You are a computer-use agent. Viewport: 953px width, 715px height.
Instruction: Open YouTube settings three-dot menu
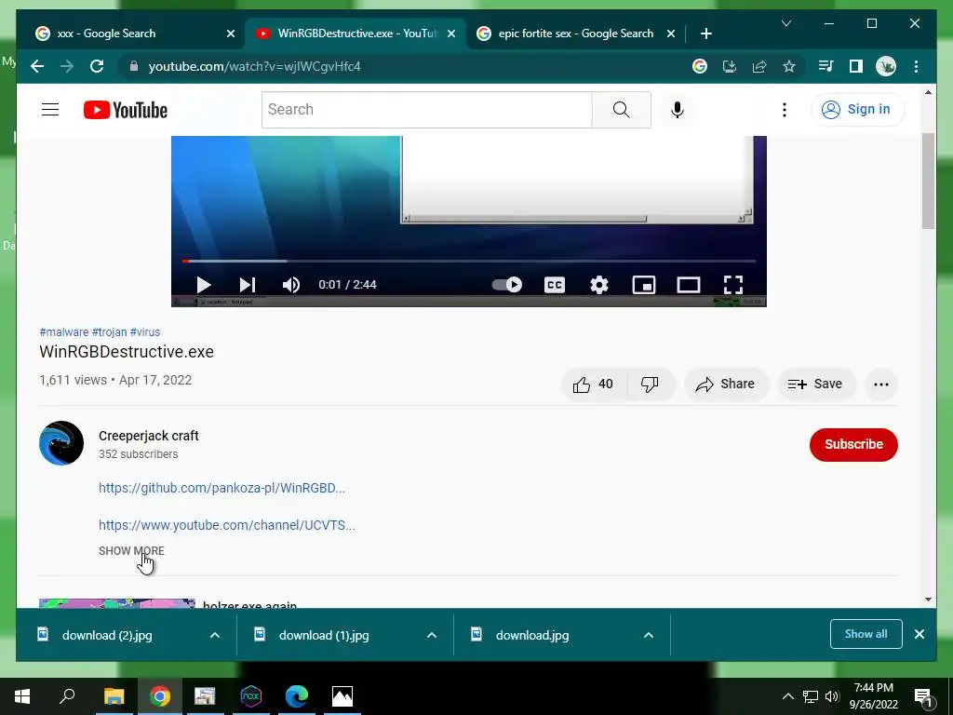coord(784,110)
